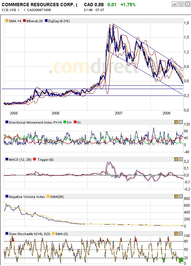Click the blue ZigZag legend swatch
This screenshot has height=266, width=191.
tap(46, 21)
